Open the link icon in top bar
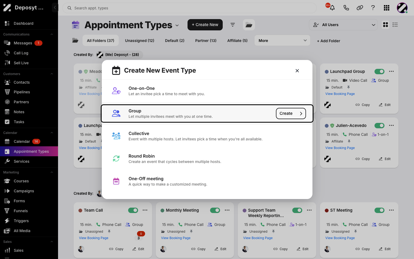 click(360, 8)
